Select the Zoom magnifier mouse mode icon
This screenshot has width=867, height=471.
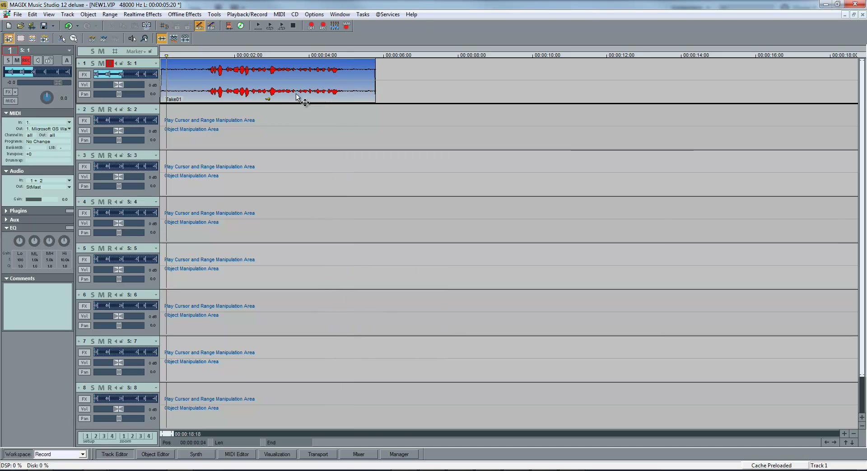(x=144, y=38)
